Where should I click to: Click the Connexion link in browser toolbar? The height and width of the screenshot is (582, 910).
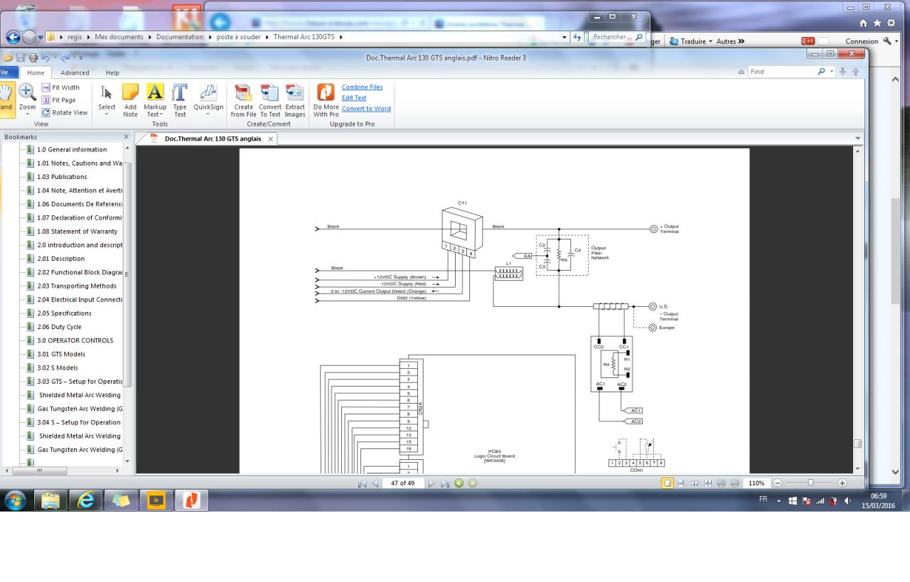862,41
